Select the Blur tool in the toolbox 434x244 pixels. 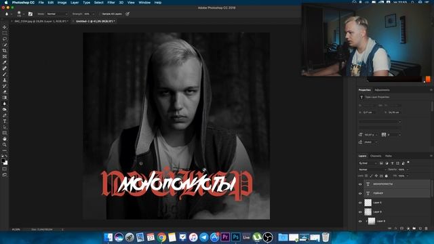(x=5, y=104)
